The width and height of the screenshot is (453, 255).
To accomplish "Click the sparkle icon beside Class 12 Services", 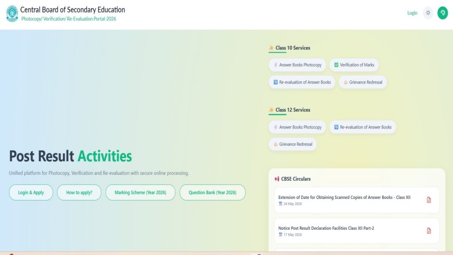I will click(271, 110).
